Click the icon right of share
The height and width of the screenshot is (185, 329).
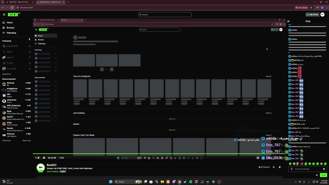click(x=280, y=167)
